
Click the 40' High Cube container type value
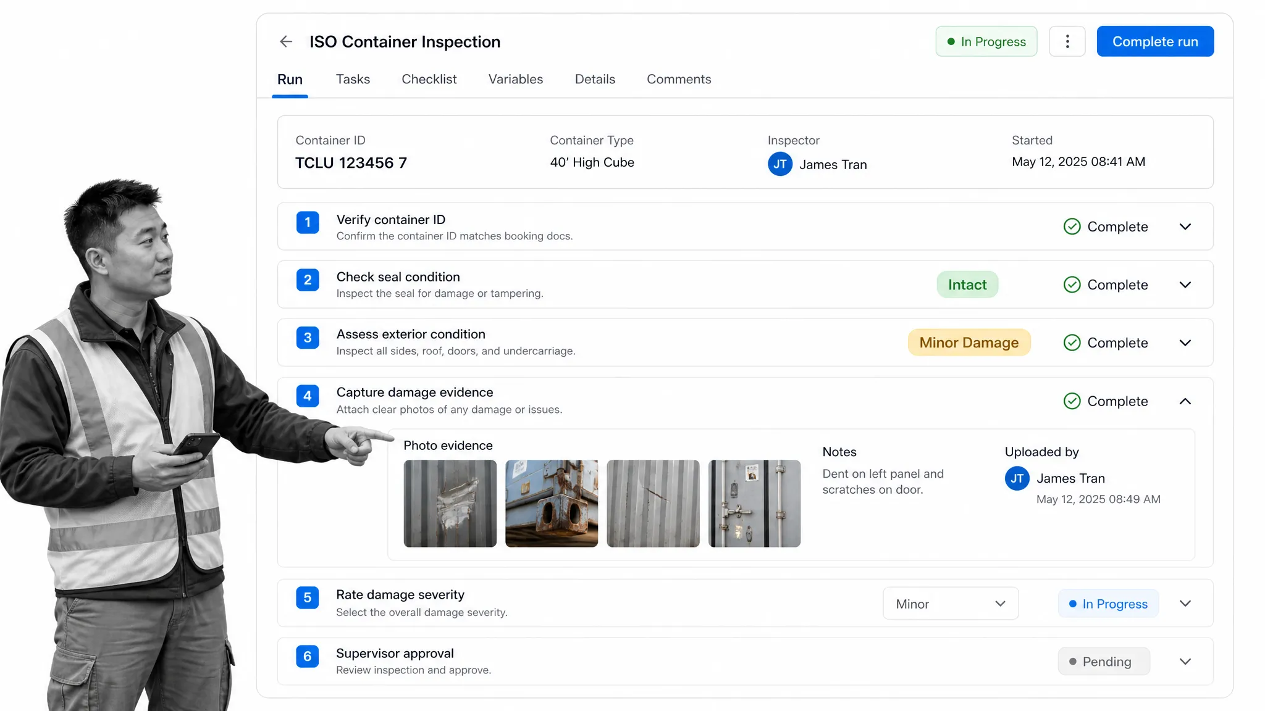[592, 162]
